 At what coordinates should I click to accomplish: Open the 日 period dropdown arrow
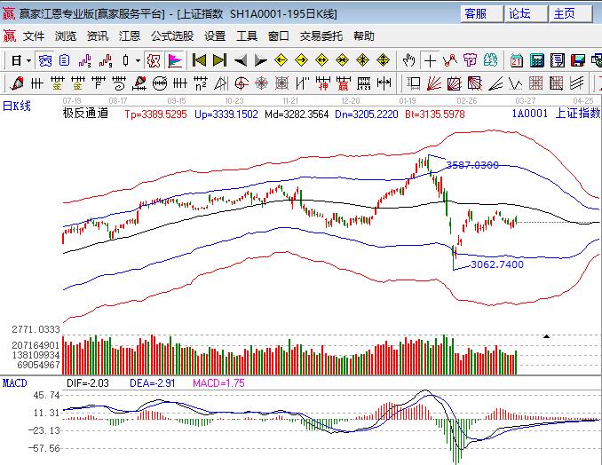click(28, 60)
